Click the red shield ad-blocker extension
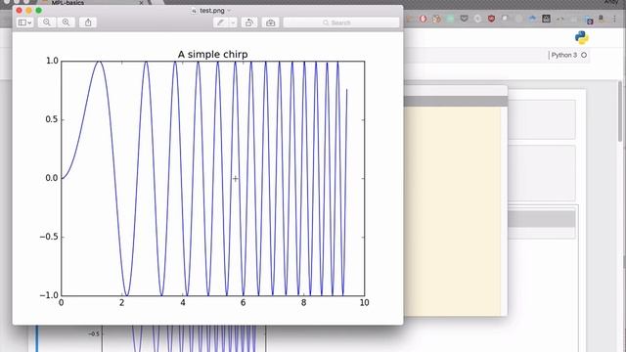Screen dimensions: 626x352 click(x=491, y=19)
